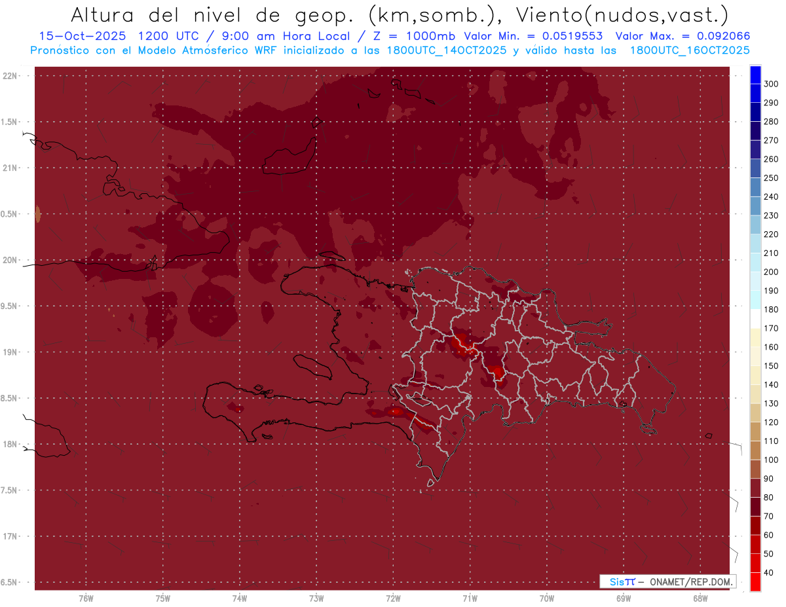Click the '74W' longitude label
This screenshot has height=607, width=786.
coord(239,598)
